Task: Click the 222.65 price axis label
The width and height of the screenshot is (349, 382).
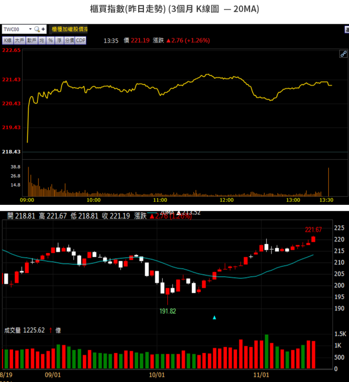Action: pos(11,50)
